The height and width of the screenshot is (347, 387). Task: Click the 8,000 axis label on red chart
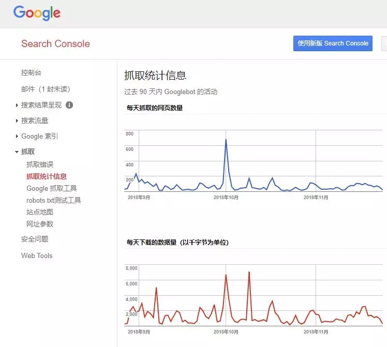click(x=131, y=268)
